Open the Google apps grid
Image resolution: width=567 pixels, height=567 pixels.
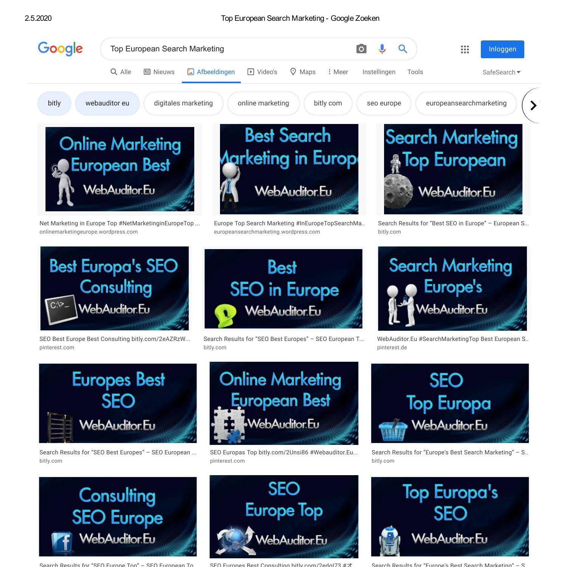(465, 49)
